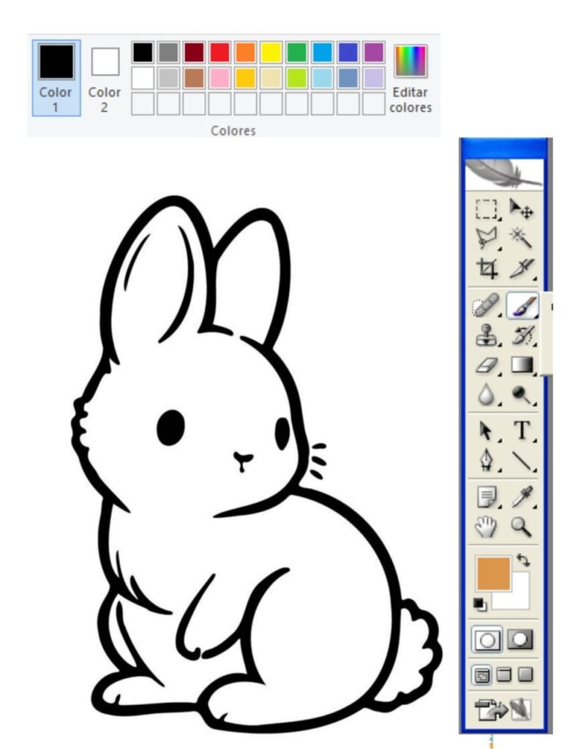The height and width of the screenshot is (749, 562).
Task: Select the Healing Brush tool
Action: pos(486,305)
